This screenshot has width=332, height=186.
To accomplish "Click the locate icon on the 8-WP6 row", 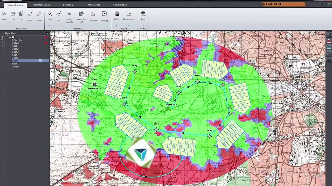I will point(40,61).
